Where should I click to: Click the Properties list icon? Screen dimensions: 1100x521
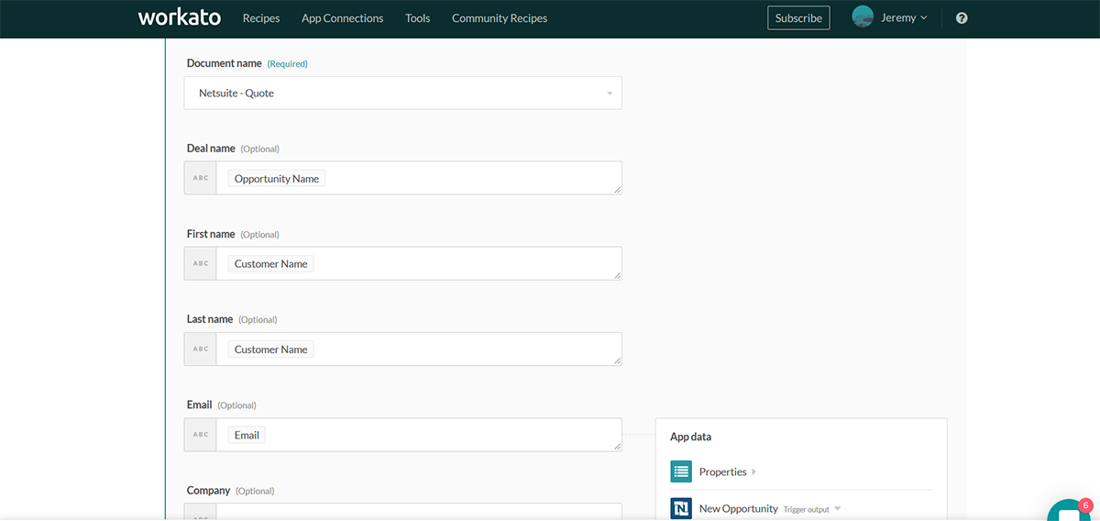[x=681, y=472]
